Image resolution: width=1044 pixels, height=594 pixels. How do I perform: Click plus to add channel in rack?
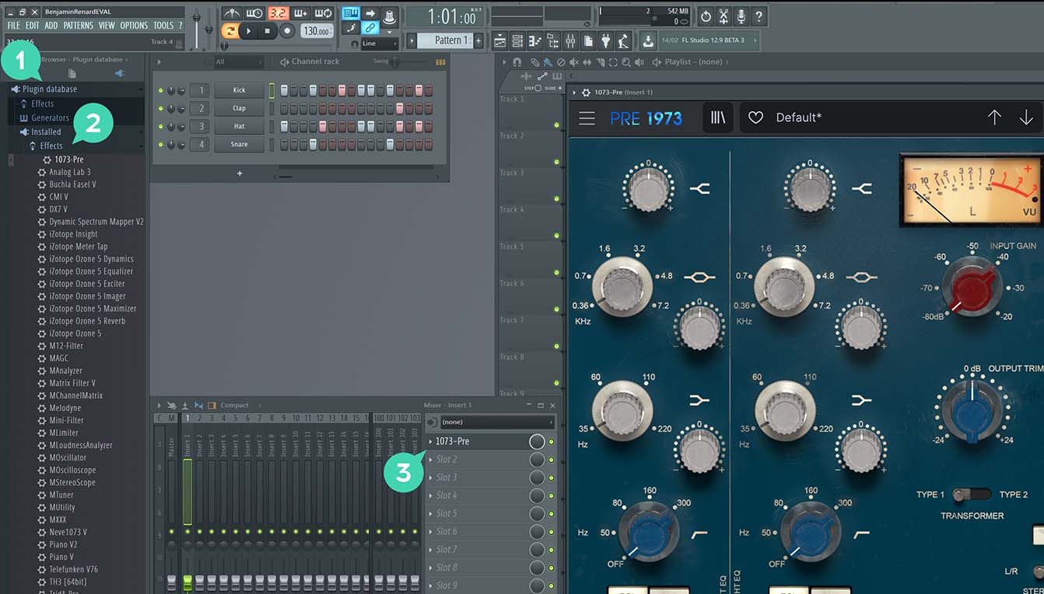pyautogui.click(x=240, y=173)
